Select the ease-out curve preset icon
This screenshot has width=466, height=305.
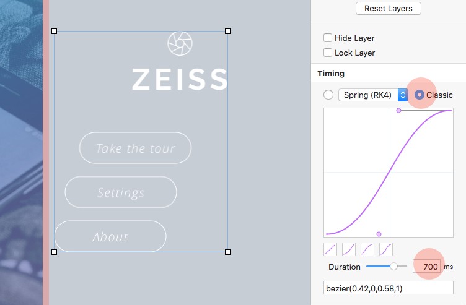[x=367, y=249]
